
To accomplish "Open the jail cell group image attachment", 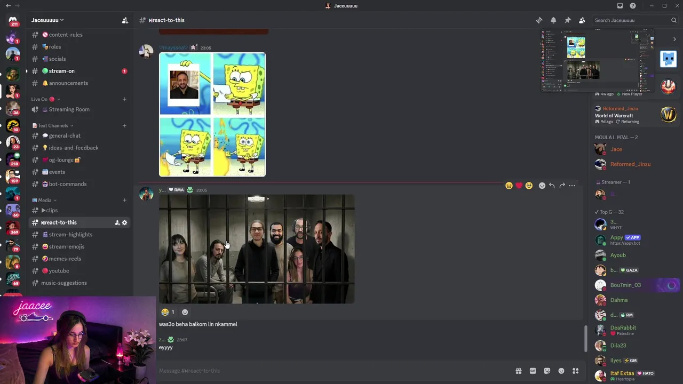I will click(257, 249).
